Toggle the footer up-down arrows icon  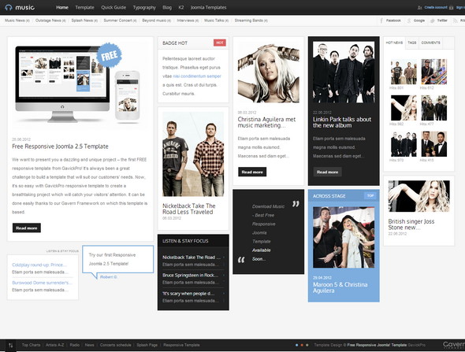11,345
